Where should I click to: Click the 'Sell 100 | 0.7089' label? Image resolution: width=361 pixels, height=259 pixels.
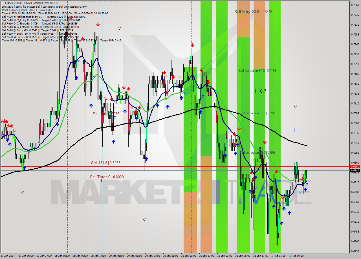point(106,114)
